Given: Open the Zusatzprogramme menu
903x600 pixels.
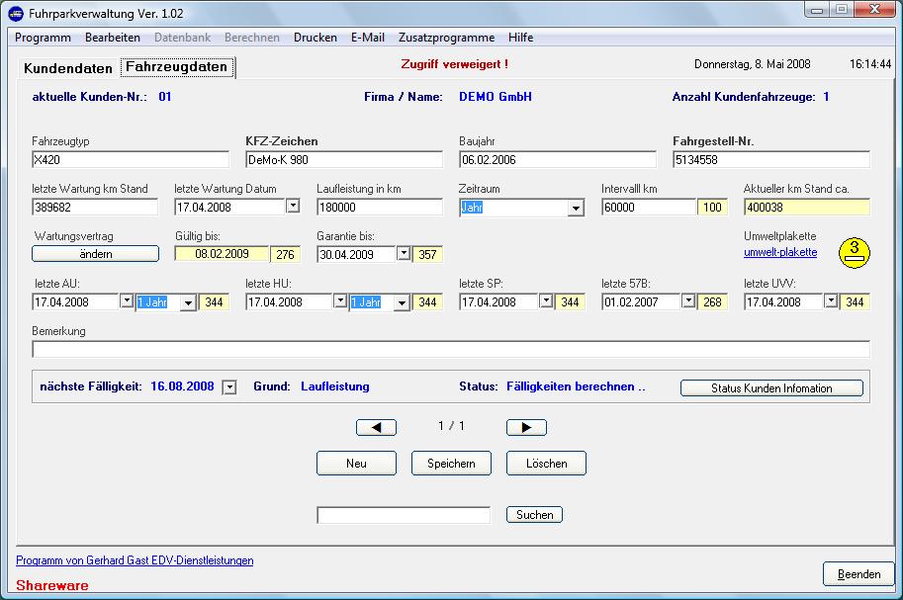Looking at the screenshot, I should pyautogui.click(x=446, y=38).
